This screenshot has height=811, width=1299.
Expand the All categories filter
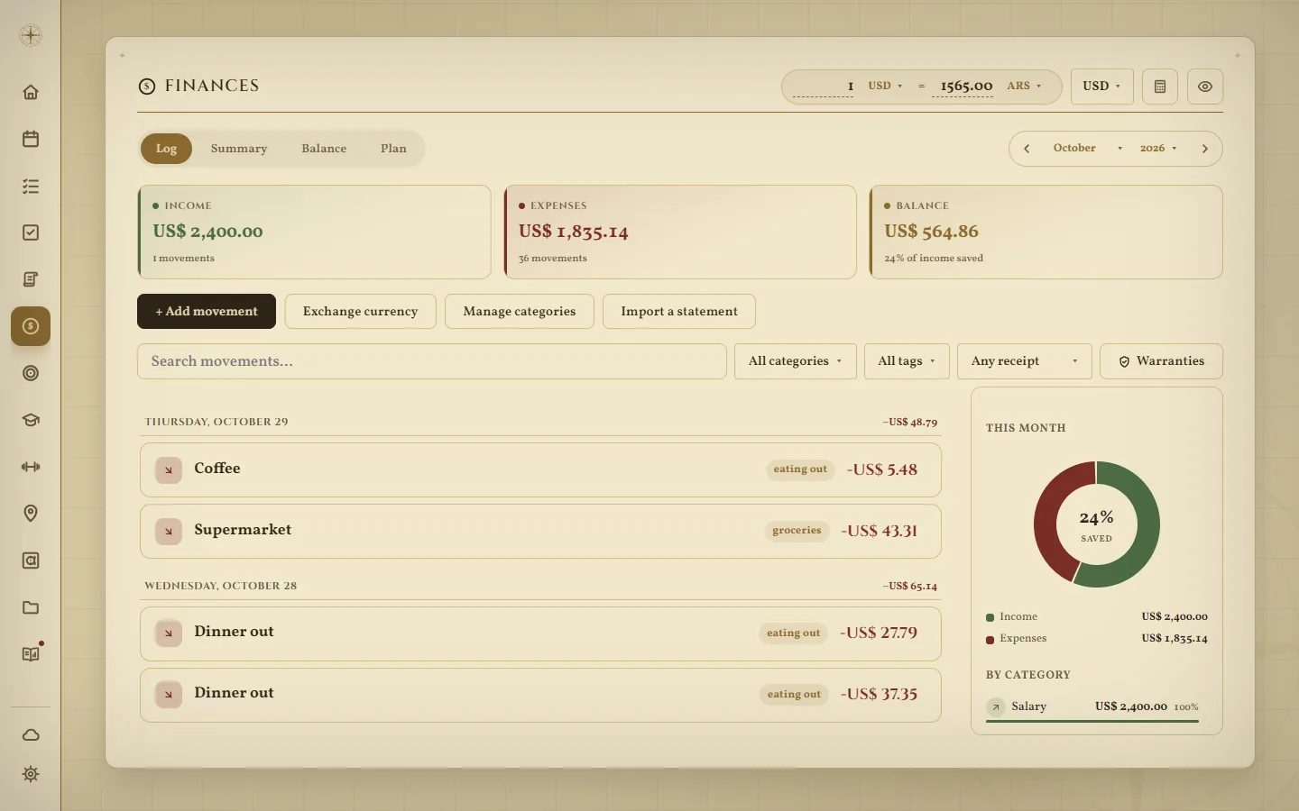point(795,361)
